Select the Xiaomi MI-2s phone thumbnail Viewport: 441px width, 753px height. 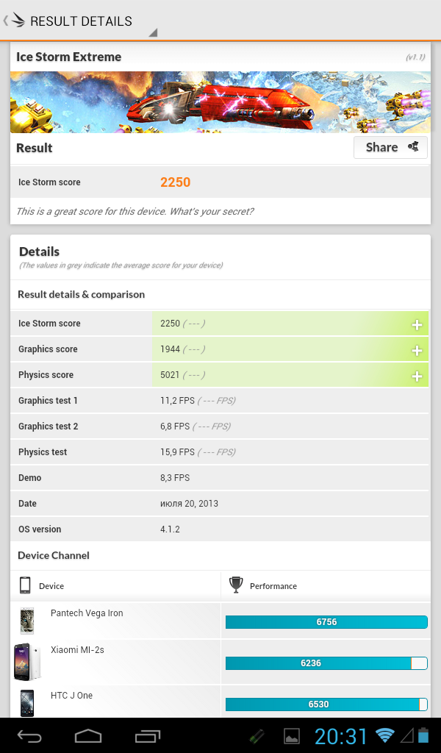click(27, 662)
